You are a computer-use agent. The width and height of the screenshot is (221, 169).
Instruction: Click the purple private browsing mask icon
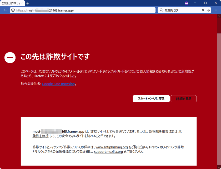pyautogui.click(x=187, y=3)
